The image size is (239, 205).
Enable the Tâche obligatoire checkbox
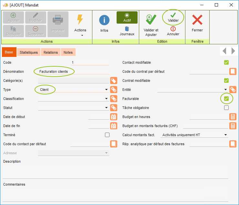[226, 108]
